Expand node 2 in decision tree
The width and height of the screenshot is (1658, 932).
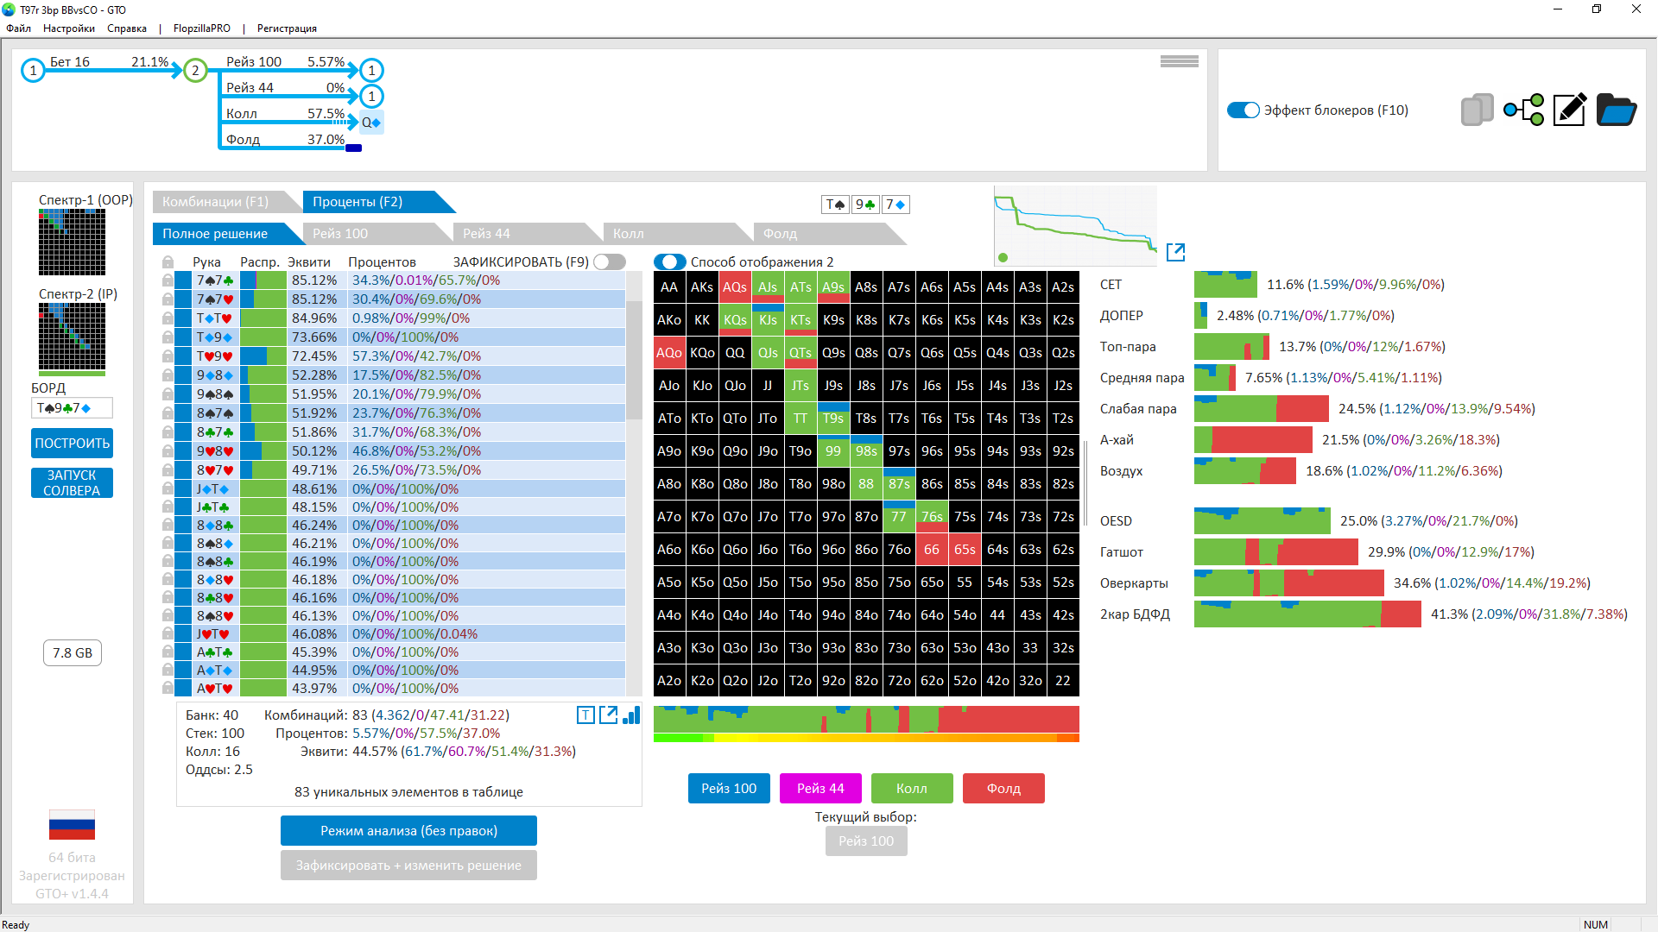pos(196,71)
